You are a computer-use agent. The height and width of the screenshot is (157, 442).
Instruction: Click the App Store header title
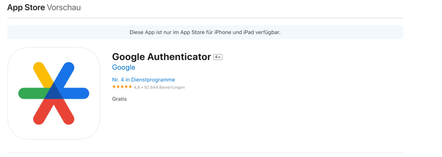coord(26,8)
